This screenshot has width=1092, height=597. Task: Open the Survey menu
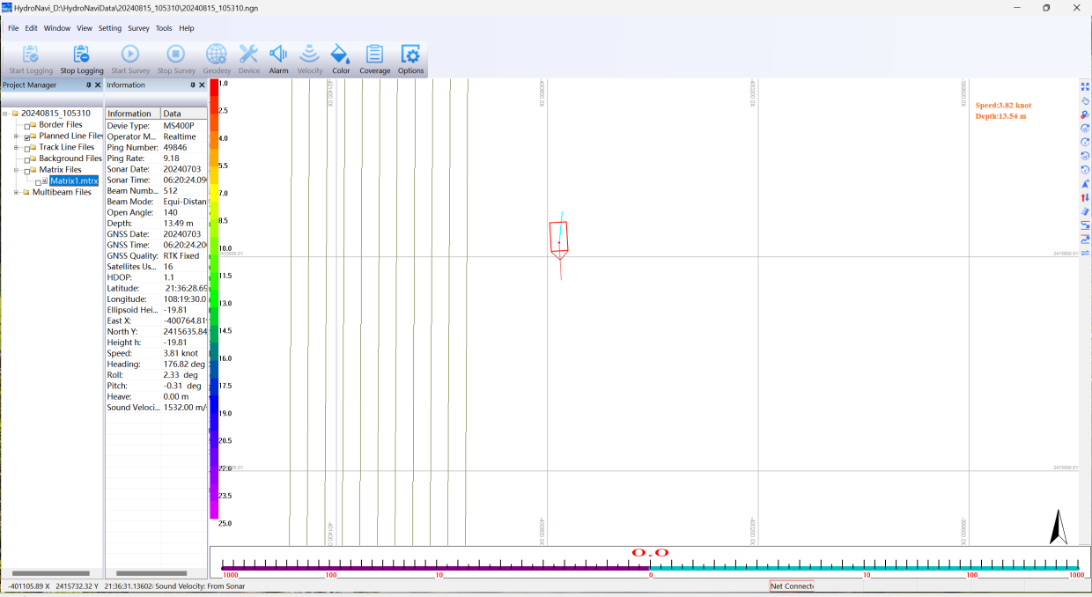coord(138,28)
